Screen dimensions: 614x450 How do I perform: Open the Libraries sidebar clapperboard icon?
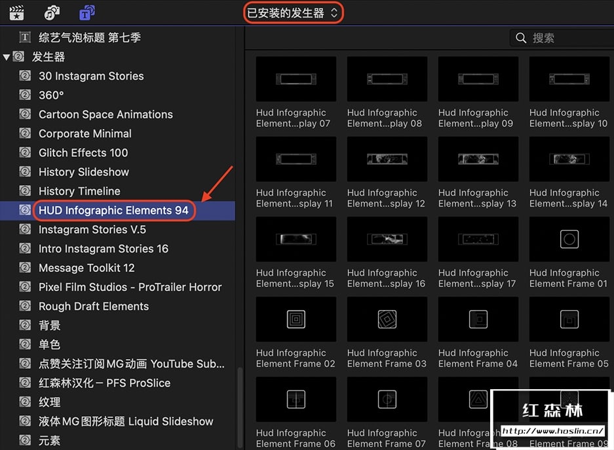pyautogui.click(x=17, y=13)
